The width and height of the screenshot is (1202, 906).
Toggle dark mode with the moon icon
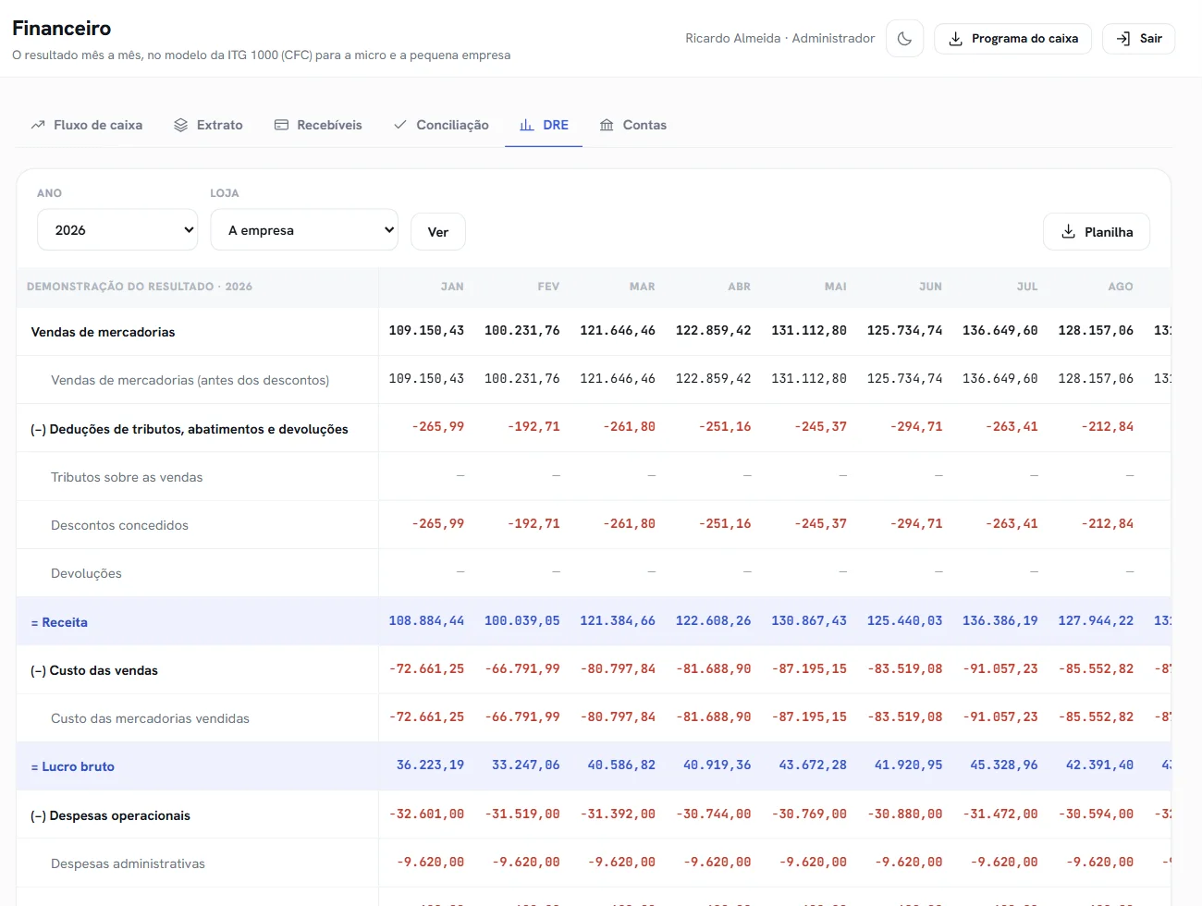[x=904, y=39]
